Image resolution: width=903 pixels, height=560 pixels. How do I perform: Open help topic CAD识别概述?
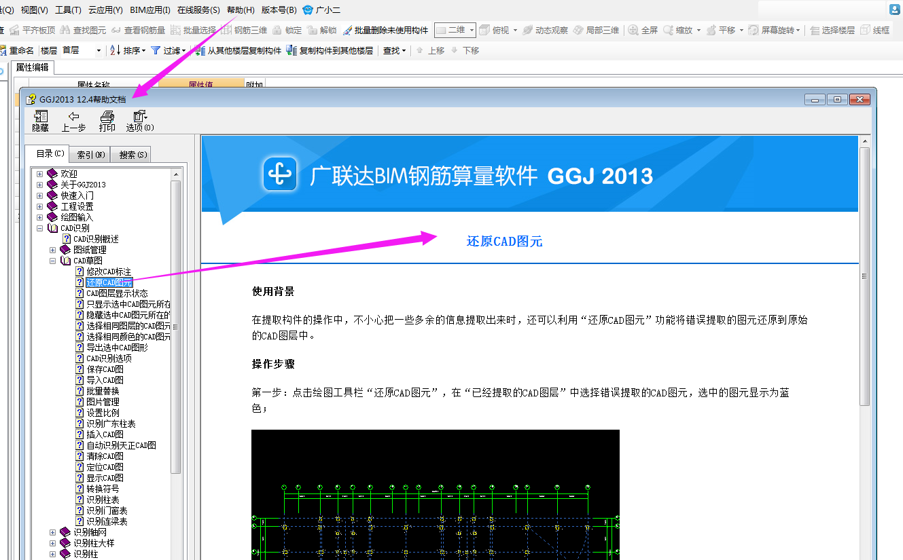click(x=96, y=239)
